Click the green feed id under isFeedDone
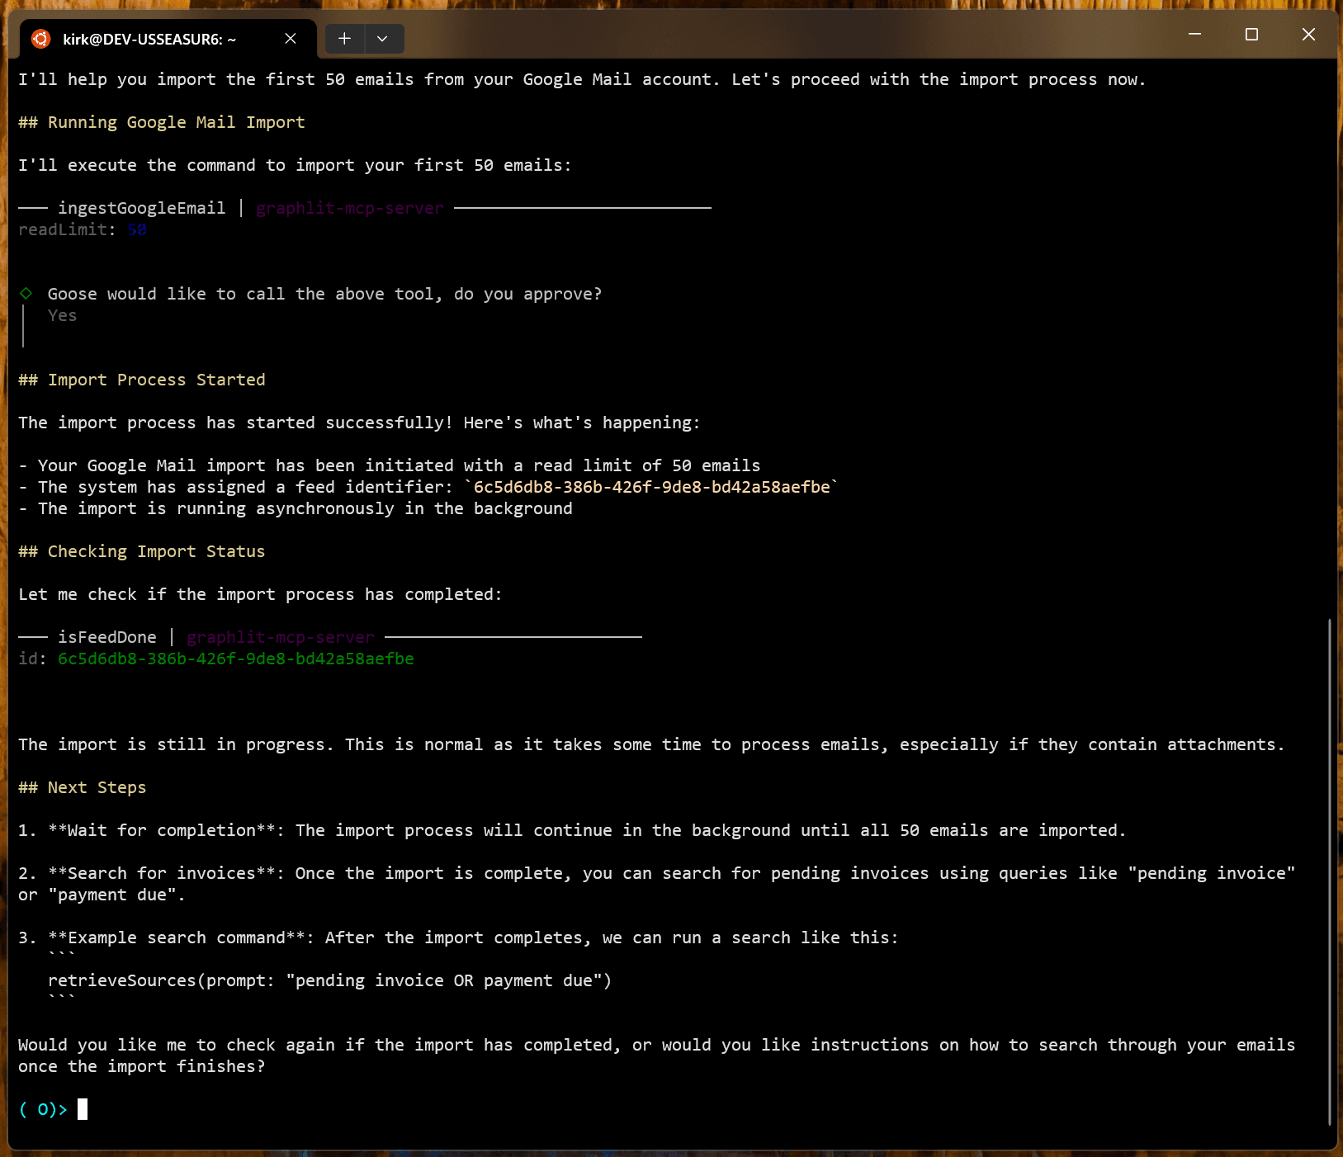Viewport: 1343px width, 1157px height. tap(235, 659)
